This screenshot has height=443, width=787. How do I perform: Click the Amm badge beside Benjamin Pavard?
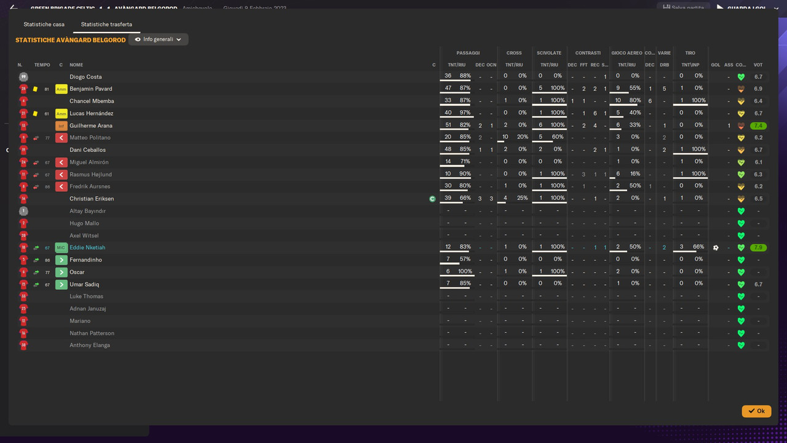click(61, 89)
